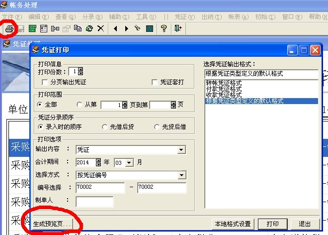The height and width of the screenshot is (235, 328).
Task: Open the 查看(Q) menu
Action: pyautogui.click(x=66, y=17)
